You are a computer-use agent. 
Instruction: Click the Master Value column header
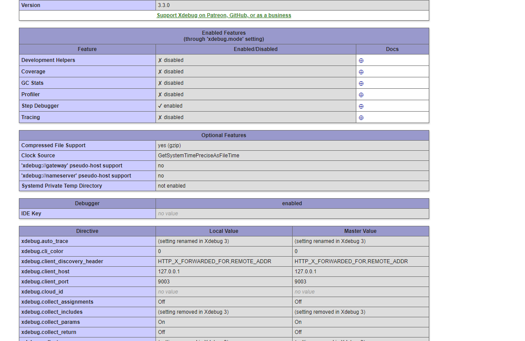360,231
